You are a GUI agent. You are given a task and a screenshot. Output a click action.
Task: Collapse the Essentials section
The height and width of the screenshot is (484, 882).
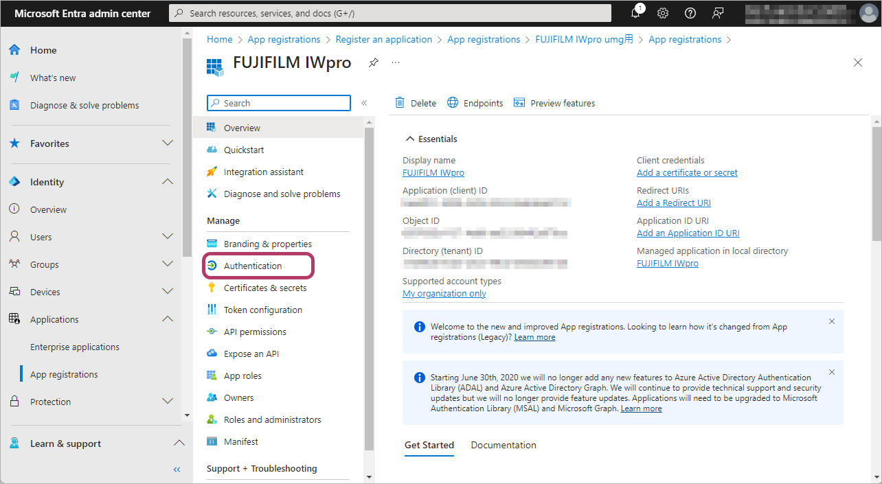tap(410, 139)
